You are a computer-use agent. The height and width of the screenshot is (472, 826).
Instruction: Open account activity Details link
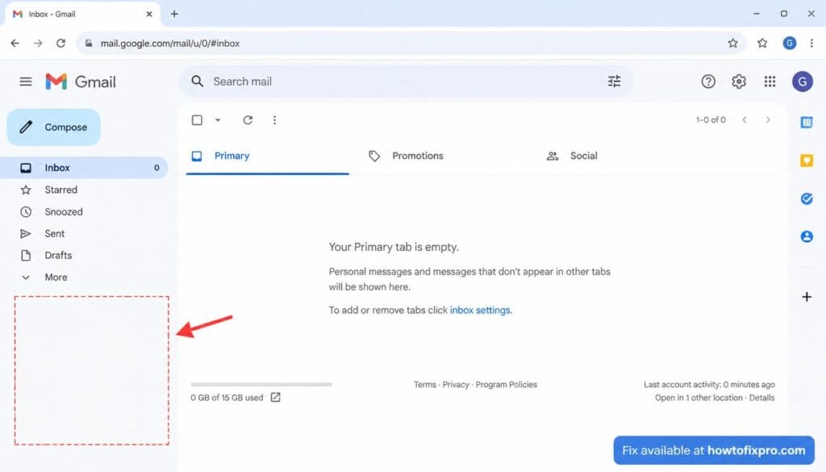(761, 398)
